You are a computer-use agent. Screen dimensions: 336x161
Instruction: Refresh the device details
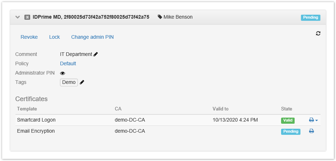318,33
